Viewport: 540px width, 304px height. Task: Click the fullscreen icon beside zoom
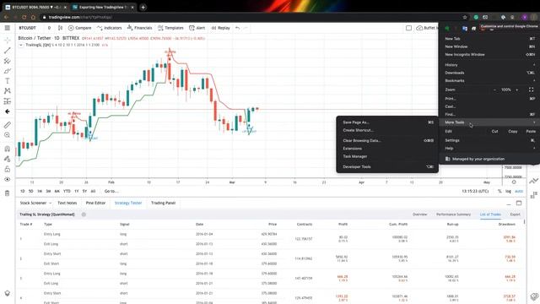coord(531,90)
